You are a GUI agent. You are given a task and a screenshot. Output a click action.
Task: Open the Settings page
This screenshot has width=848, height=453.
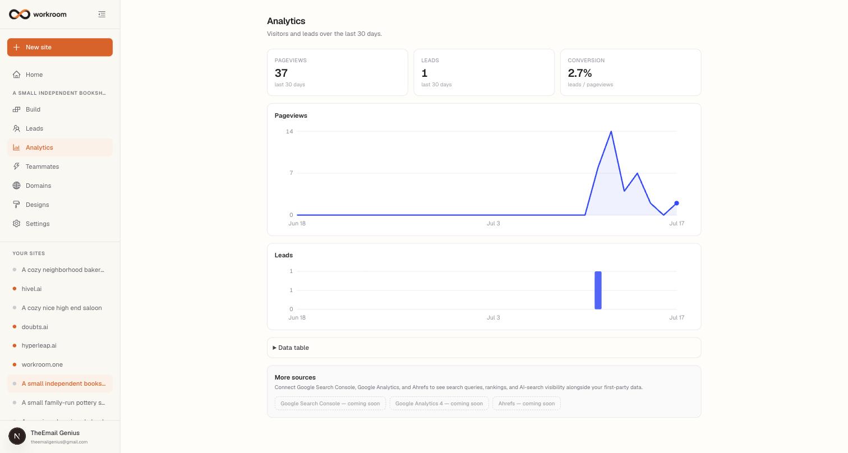pos(60,224)
